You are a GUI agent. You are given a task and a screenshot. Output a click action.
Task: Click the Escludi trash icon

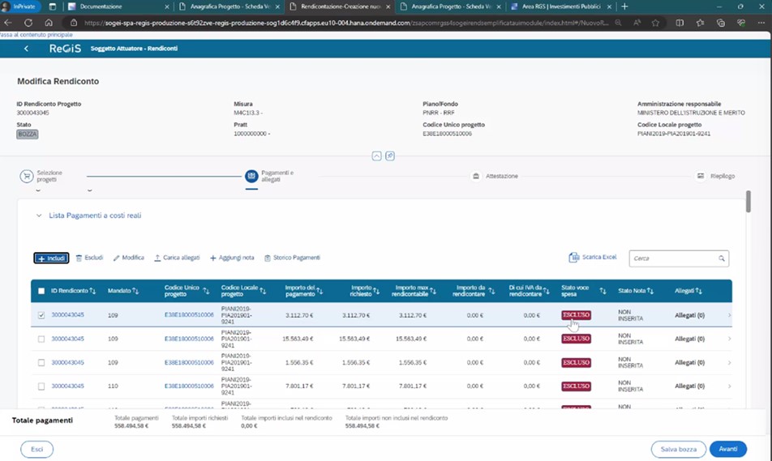click(x=79, y=258)
